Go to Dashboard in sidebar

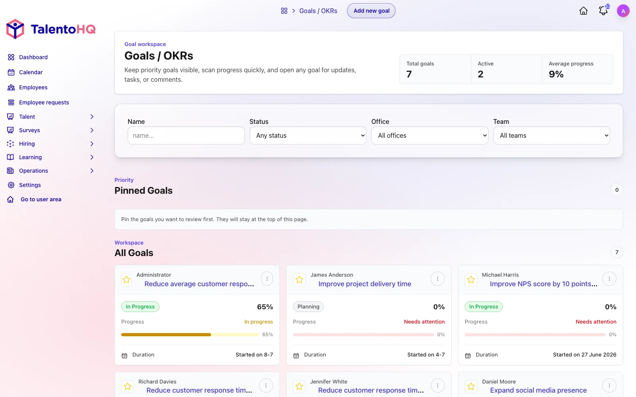coord(33,57)
